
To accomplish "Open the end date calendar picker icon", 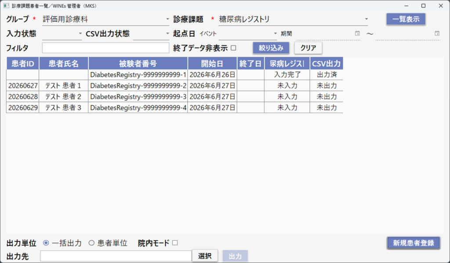I will (x=437, y=33).
